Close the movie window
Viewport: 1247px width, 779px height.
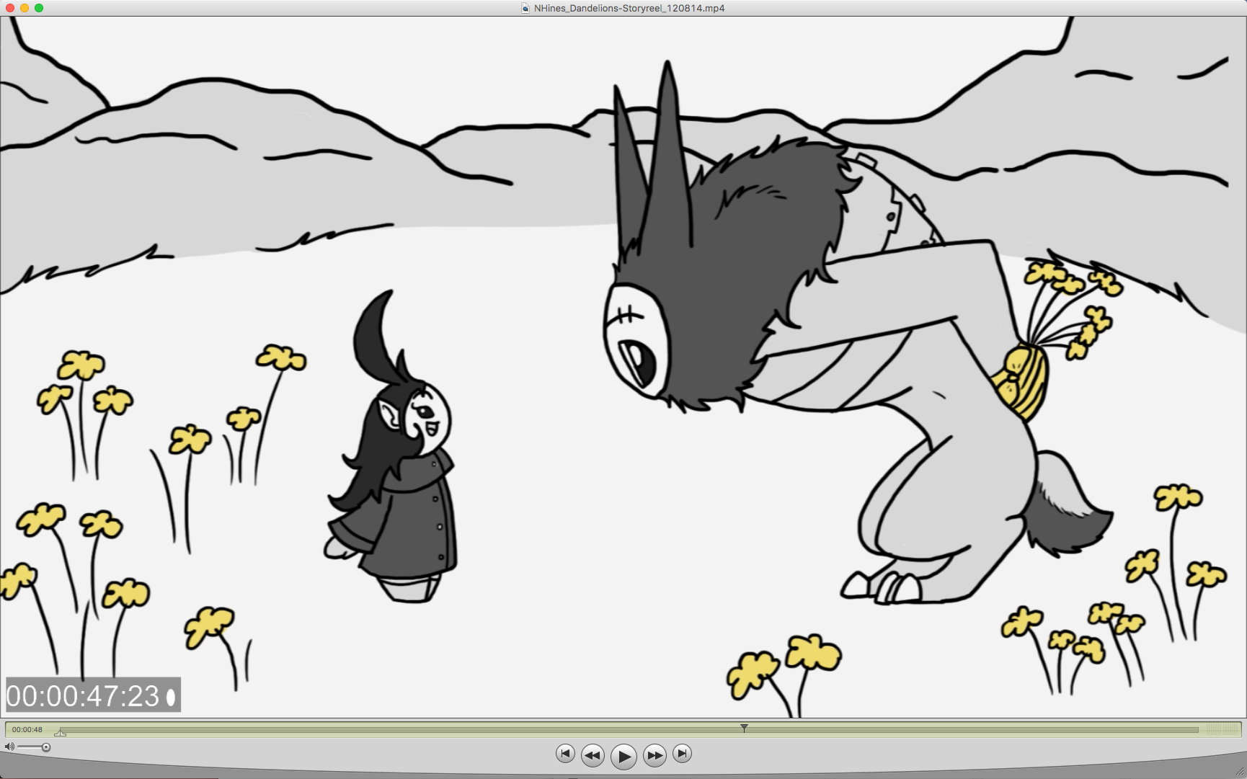click(10, 8)
